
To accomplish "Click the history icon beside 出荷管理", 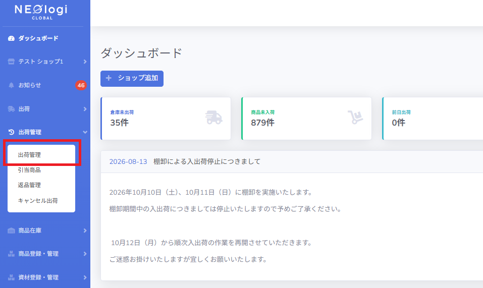I will [12, 132].
